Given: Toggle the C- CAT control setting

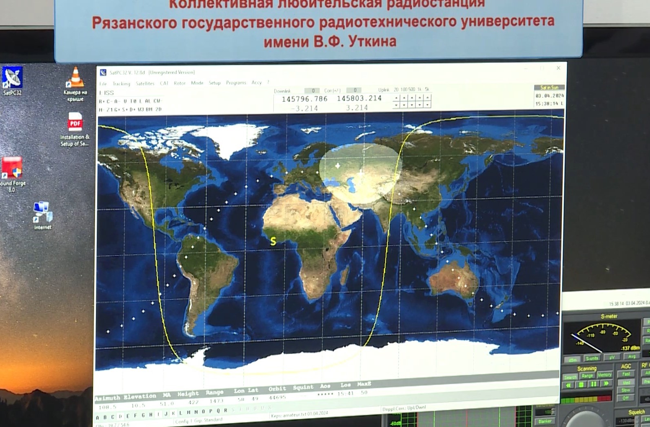Looking at the screenshot, I should click(x=109, y=101).
